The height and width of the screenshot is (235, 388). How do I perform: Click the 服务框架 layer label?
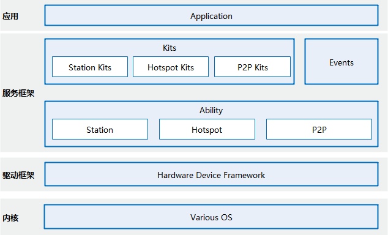pyautogui.click(x=18, y=93)
